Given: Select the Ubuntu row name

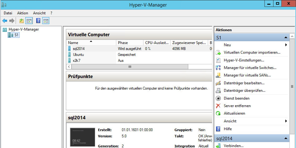Looking at the screenshot, I should (78, 55).
